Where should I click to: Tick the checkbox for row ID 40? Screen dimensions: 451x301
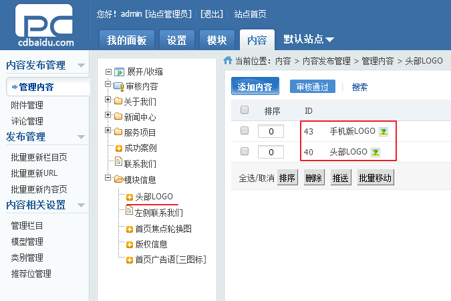tap(245, 151)
